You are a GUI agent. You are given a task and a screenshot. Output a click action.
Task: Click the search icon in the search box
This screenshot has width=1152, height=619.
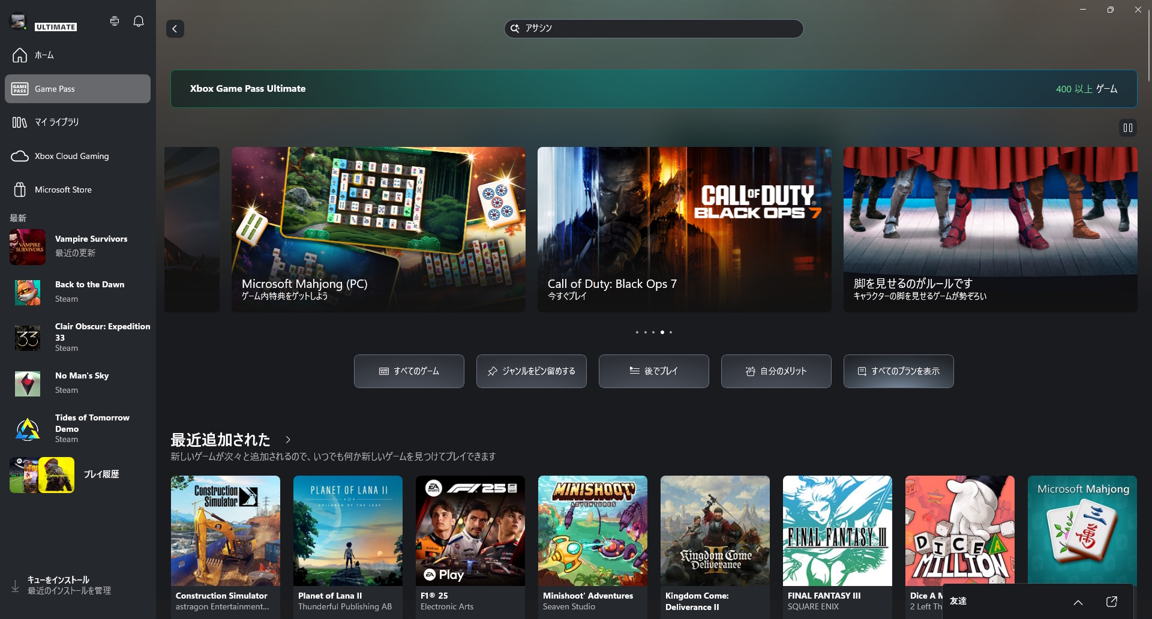(x=515, y=29)
